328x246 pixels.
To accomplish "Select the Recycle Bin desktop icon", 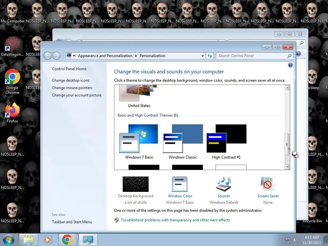I will pos(312,213).
